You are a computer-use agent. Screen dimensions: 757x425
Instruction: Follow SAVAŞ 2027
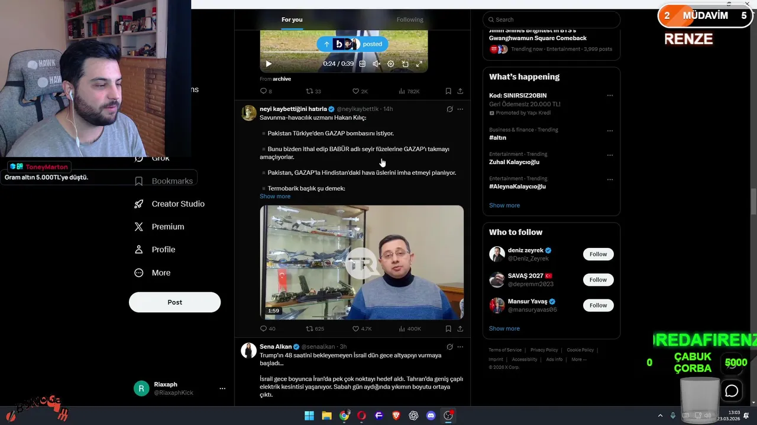pos(598,280)
